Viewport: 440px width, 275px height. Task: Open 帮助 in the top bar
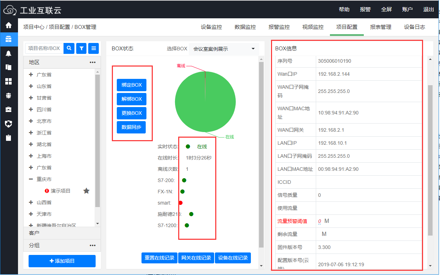pyautogui.click(x=344, y=10)
